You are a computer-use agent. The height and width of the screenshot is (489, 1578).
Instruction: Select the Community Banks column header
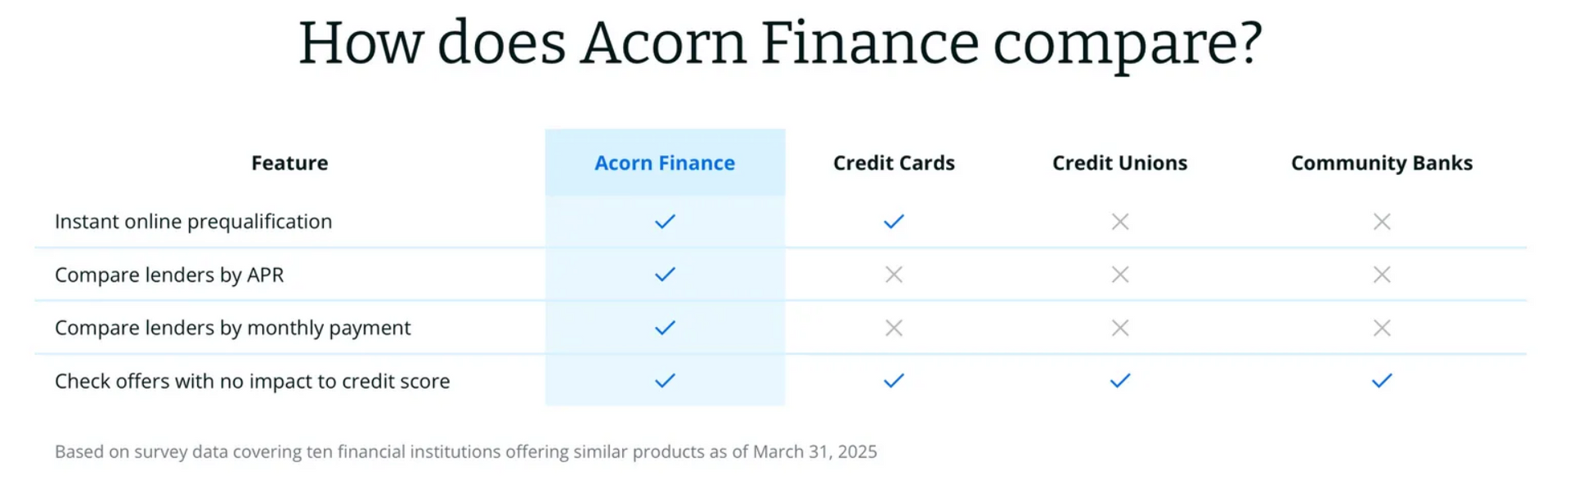1382,163
